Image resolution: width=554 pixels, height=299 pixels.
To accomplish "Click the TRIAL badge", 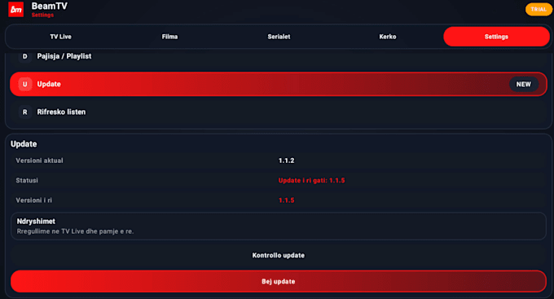I will point(539,9).
